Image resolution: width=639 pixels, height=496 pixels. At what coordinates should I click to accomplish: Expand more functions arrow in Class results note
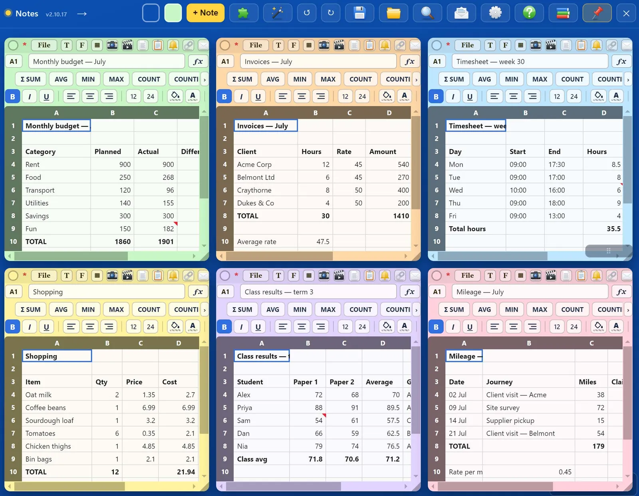click(x=416, y=310)
